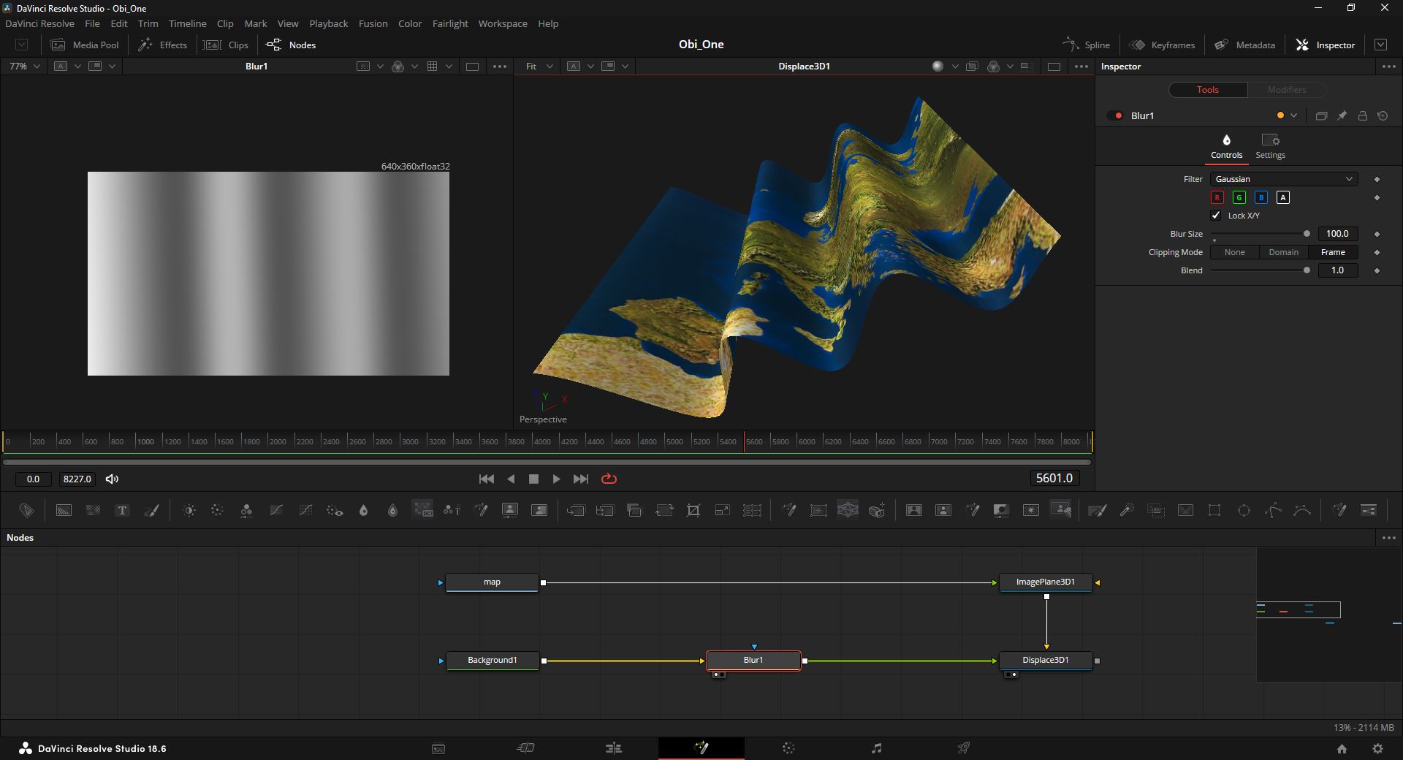Screen dimensions: 1403x760
Task: Toggle the Blue channel button
Action: pyautogui.click(x=1261, y=197)
